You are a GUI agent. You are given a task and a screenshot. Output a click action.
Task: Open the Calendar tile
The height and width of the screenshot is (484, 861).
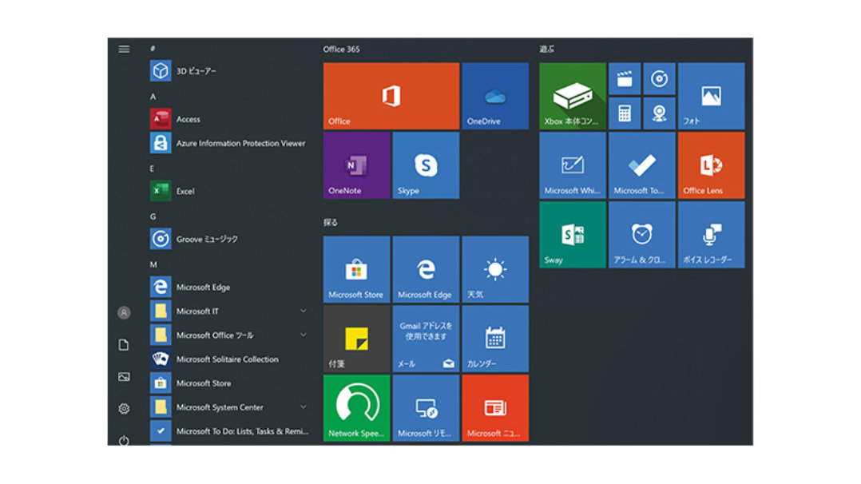click(495, 339)
